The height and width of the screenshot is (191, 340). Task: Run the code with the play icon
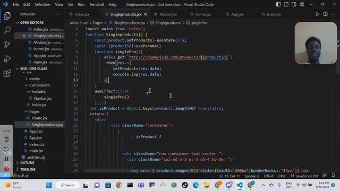[x=317, y=14]
